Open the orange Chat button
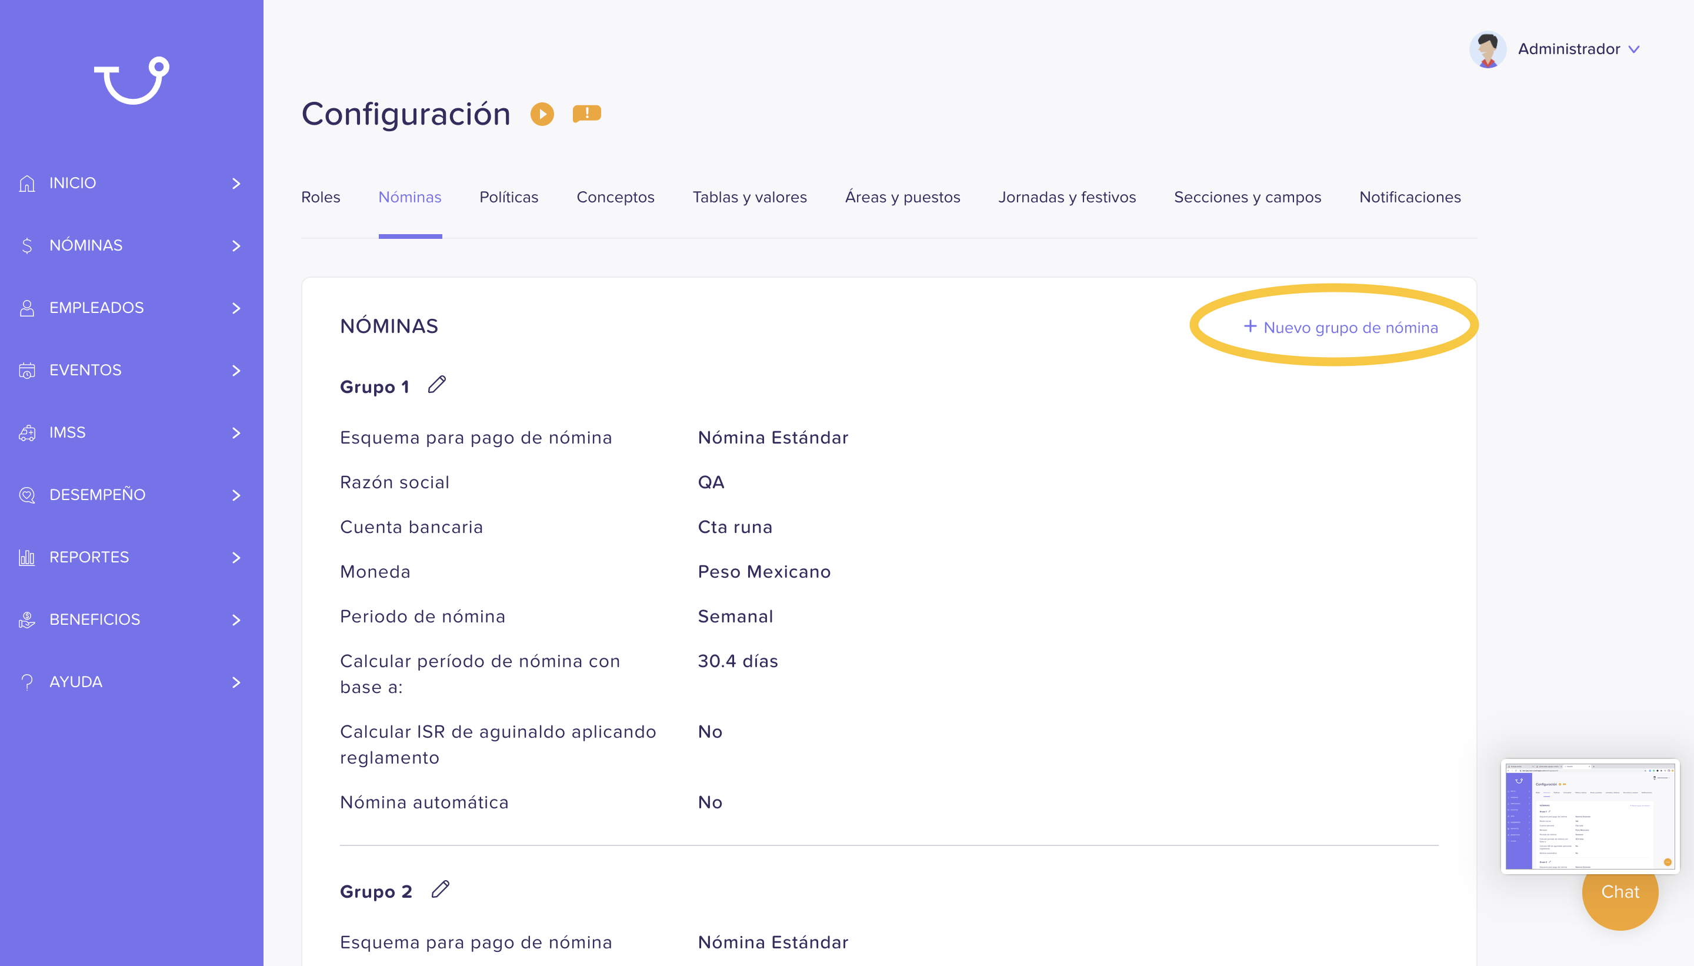The image size is (1694, 966). (x=1620, y=892)
